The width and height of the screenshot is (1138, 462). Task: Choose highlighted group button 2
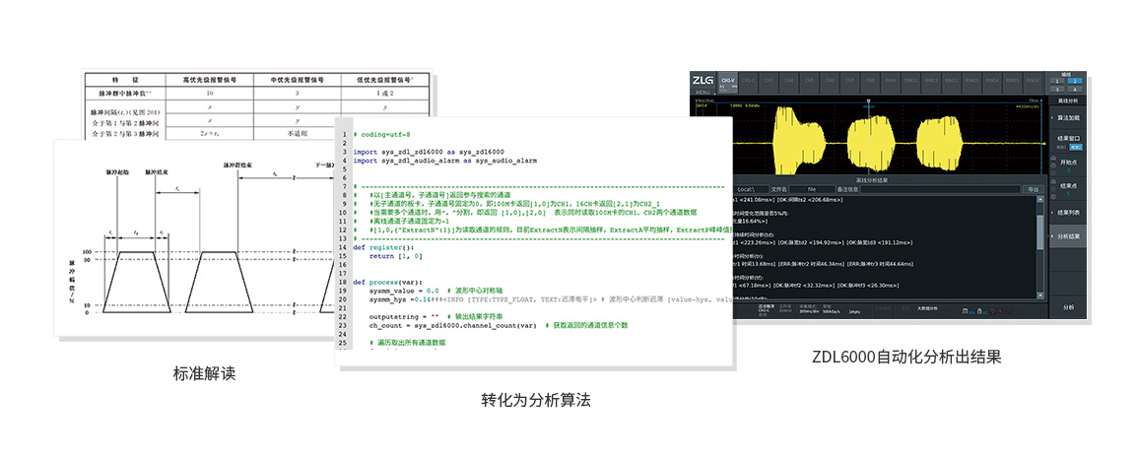tap(1075, 81)
